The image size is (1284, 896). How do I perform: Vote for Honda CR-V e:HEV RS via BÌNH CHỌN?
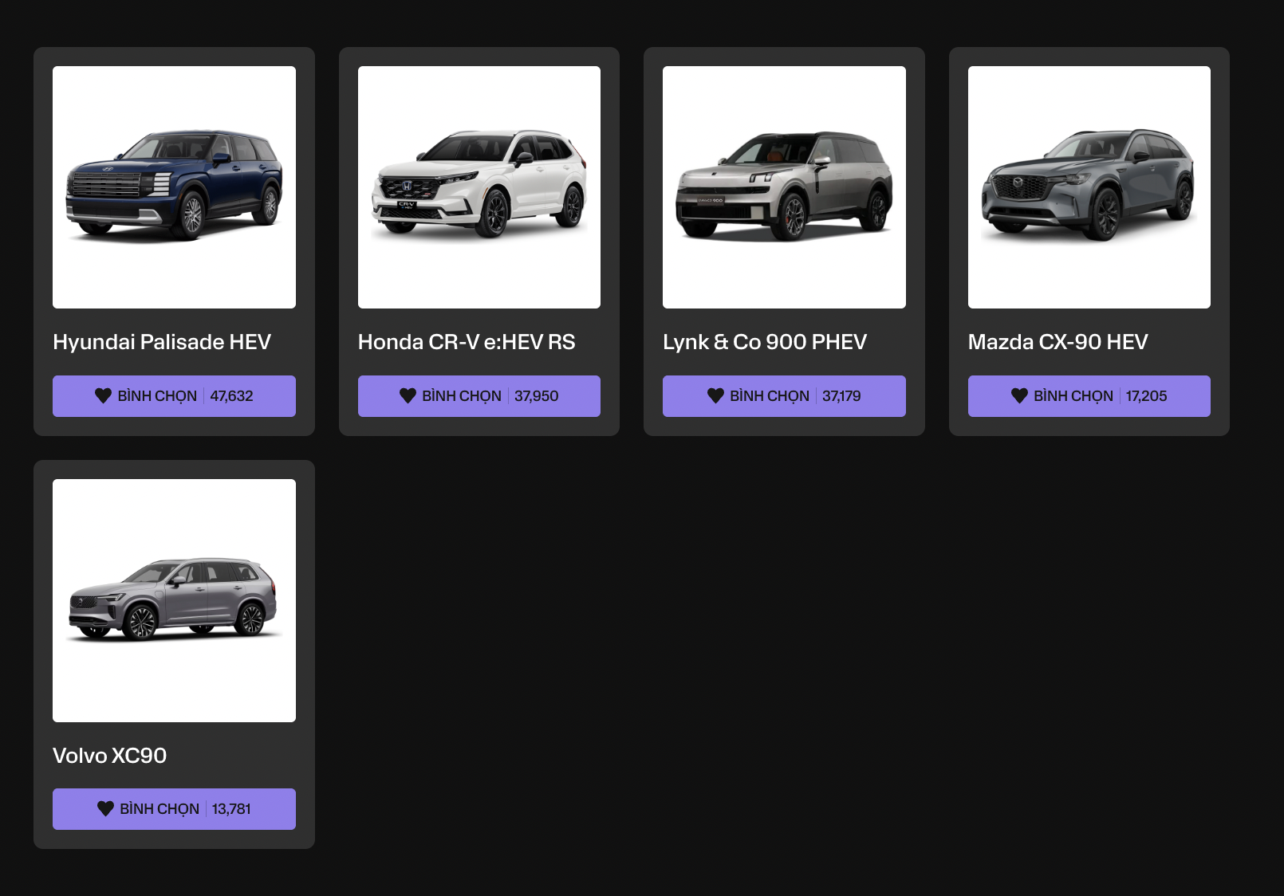coord(479,396)
